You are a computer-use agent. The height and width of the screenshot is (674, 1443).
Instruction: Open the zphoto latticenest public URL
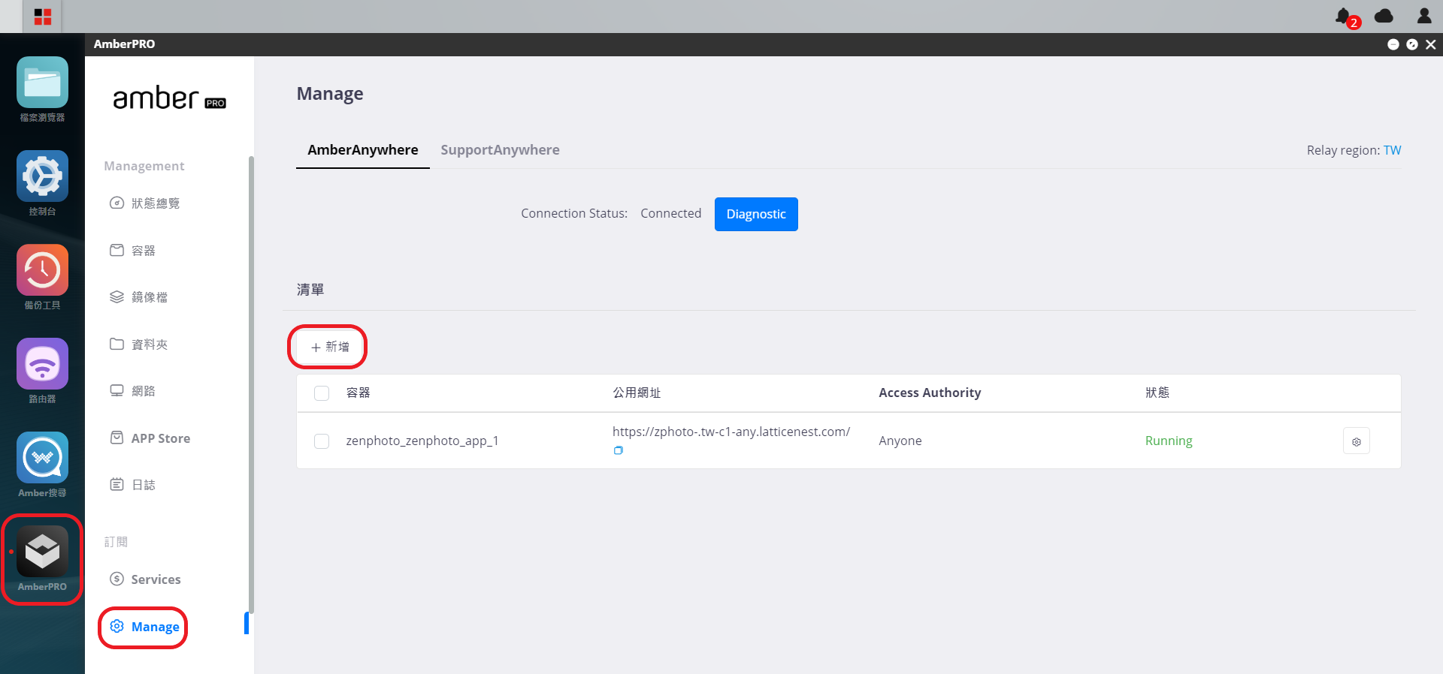point(731,432)
